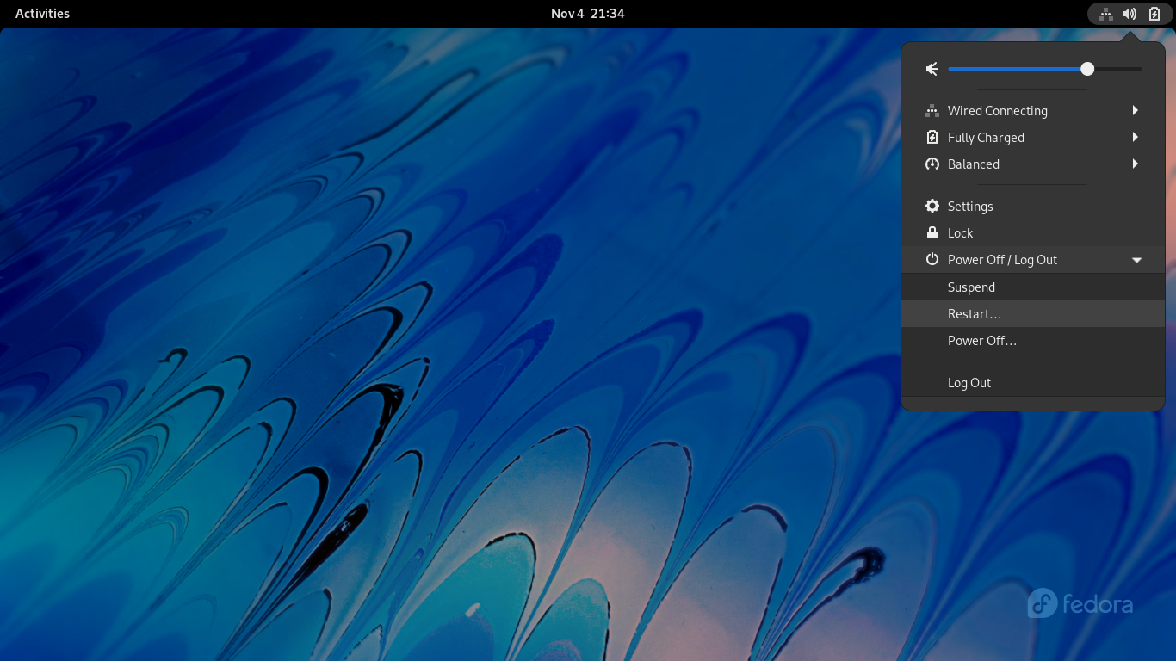Expand the Fully Charged submenu arrow
The image size is (1176, 661).
[x=1136, y=137]
